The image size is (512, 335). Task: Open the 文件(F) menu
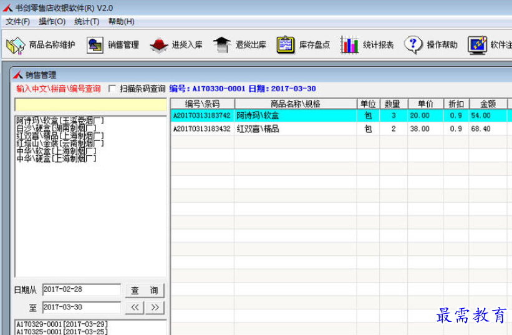17,22
